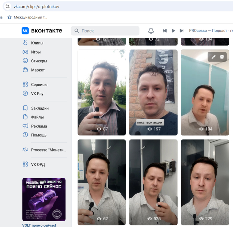Open Маркет in the sidebar
Viewport: 233px width, 227px height.
(38, 70)
